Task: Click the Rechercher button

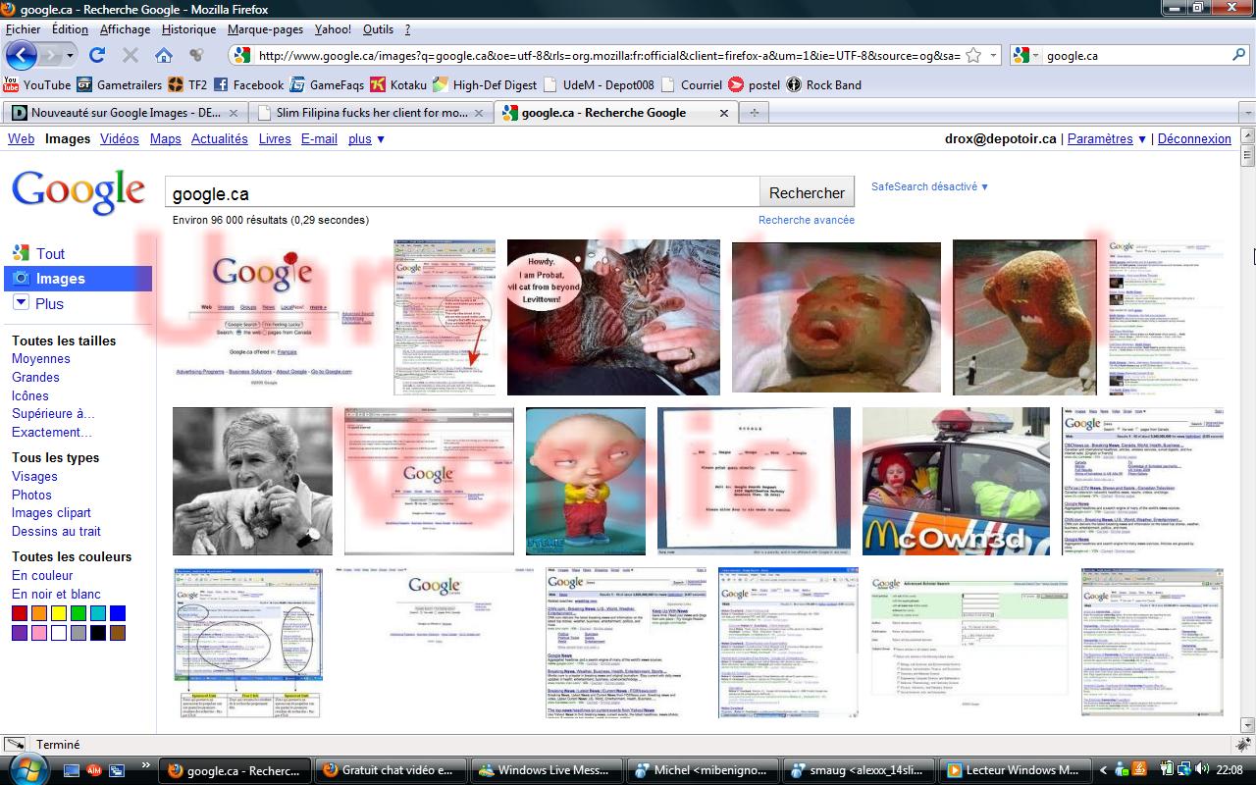Action: coord(807,193)
